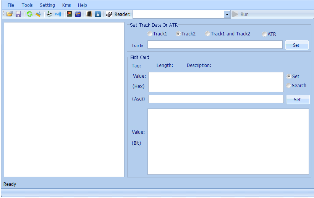This screenshot has height=198, width=314.
Task: Select the ATR radio button
Action: click(264, 34)
